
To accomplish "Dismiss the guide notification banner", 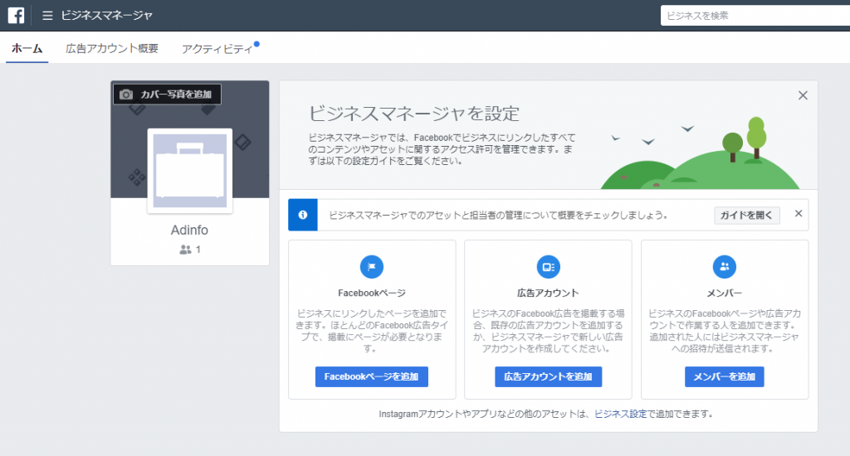I will (x=799, y=213).
